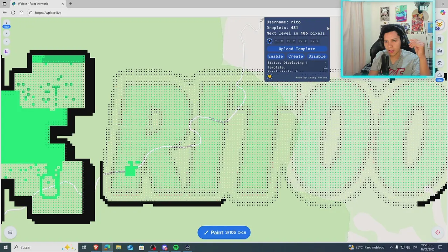Click the location pin icon in Blue Marble panel

pos(269,41)
